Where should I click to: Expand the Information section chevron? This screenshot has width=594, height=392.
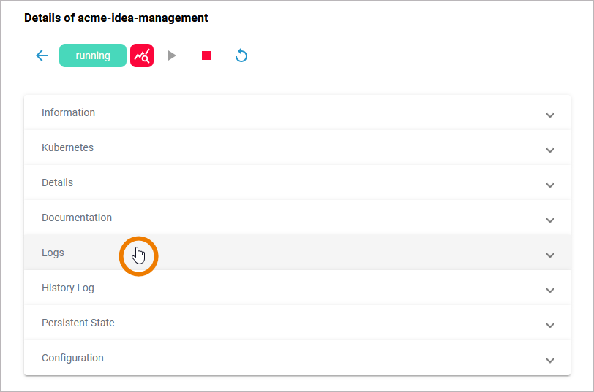[550, 115]
